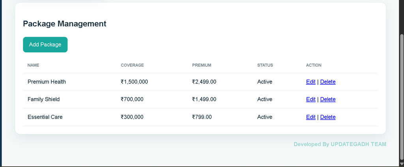Click the scrollbar down arrow
404x167 pixels.
pyautogui.click(x=401, y=164)
